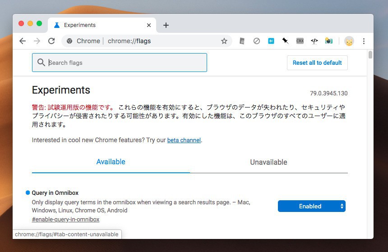The width and height of the screenshot is (388, 252).
Task: Open a new tab with plus button
Action: (166, 25)
